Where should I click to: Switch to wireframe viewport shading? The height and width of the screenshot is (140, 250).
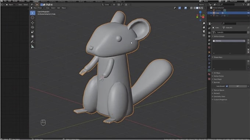pos(195,8)
